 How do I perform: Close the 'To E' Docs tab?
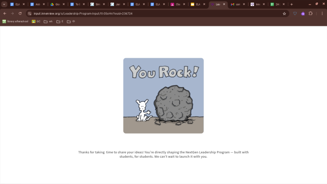pos(84,4)
